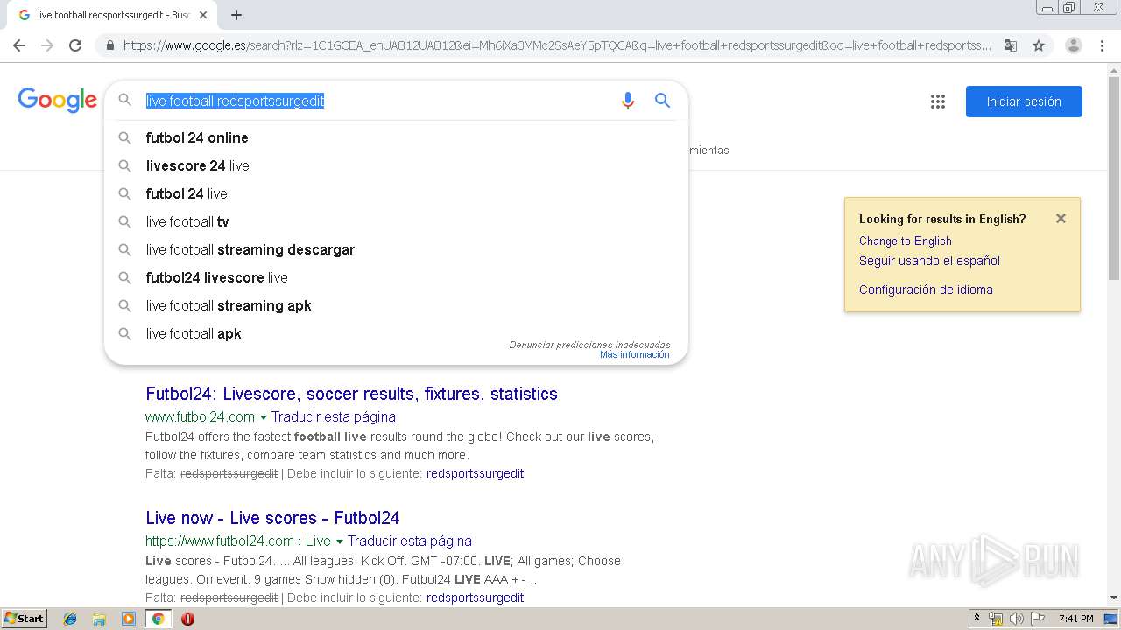Viewport: 1121px width, 630px height.
Task: Start voice search with microphone icon
Action: point(627,101)
